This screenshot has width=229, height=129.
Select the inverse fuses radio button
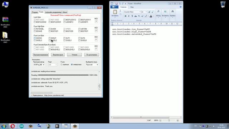tap(72, 64)
